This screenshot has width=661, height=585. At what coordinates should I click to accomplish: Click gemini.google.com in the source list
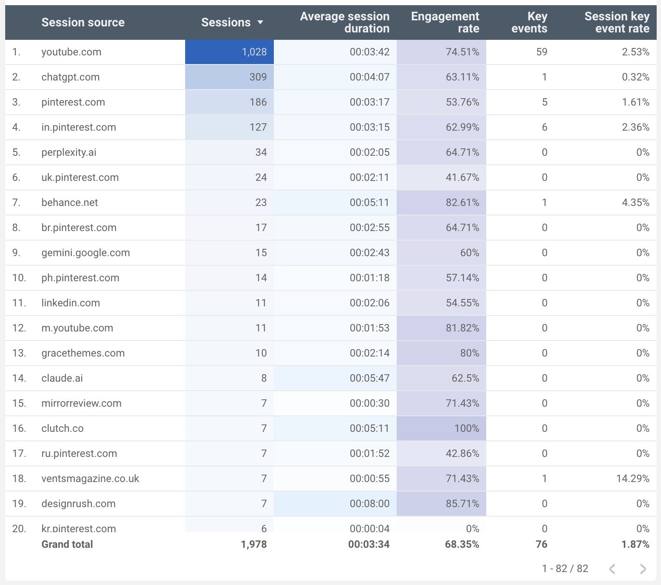(86, 253)
